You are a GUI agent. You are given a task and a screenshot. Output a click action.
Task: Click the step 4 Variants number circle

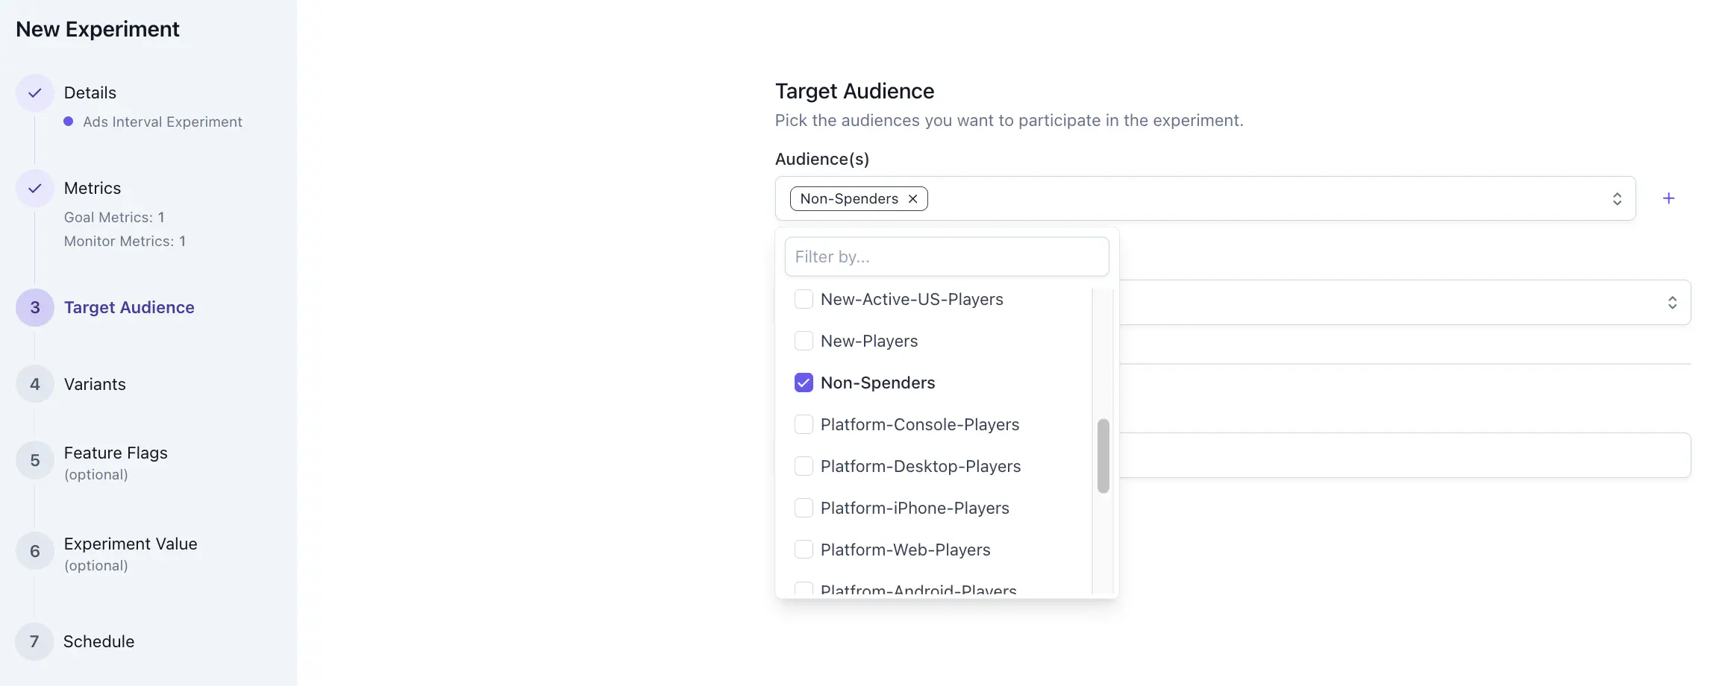(34, 384)
